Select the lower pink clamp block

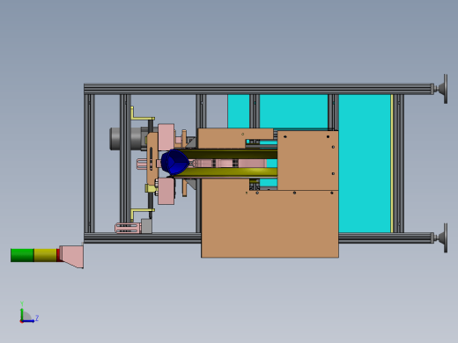(166, 191)
